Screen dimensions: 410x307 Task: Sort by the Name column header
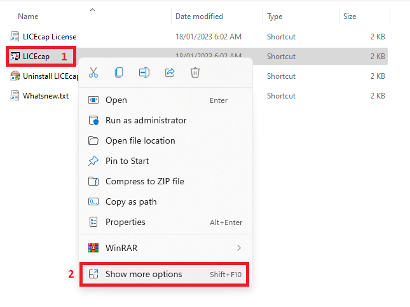(28, 17)
